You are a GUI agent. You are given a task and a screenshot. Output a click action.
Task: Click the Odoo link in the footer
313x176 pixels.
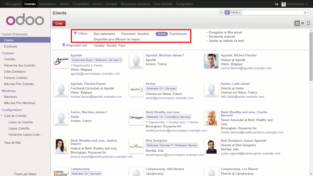tap(32, 174)
